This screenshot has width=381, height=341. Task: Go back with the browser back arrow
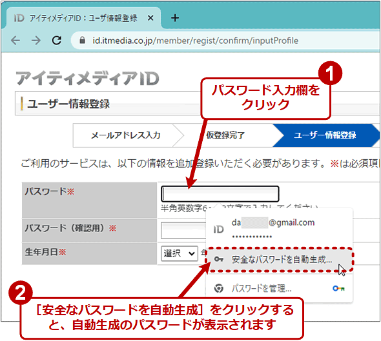click(x=15, y=40)
